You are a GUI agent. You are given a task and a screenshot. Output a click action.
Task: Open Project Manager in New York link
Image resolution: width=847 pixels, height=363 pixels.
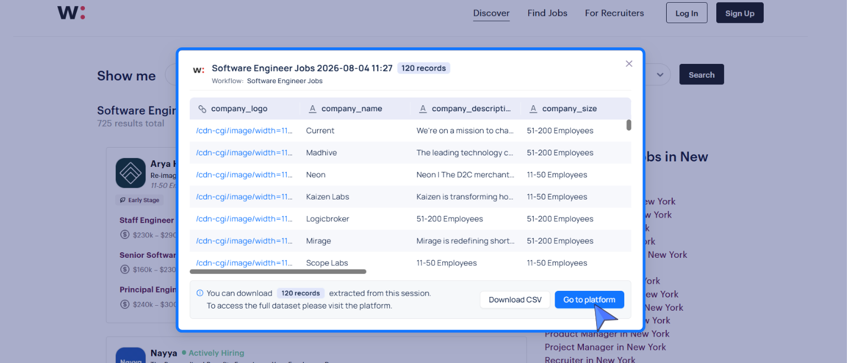pos(605,347)
